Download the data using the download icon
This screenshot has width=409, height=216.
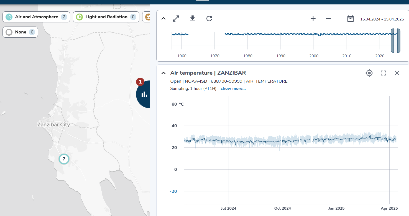(193, 19)
